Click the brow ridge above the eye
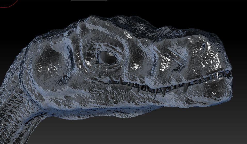Viewport: 247px width, 144px height. [x=103, y=43]
